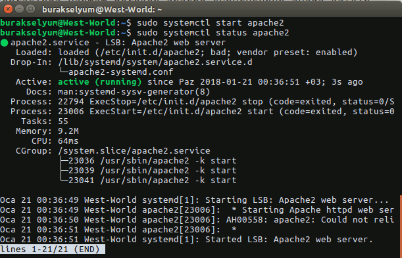Maximize the terminal window
This screenshot has height=258, width=402.
click(x=30, y=9)
